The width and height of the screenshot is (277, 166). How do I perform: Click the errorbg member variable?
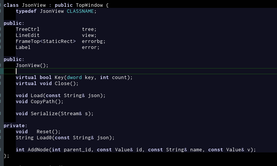point(94,41)
